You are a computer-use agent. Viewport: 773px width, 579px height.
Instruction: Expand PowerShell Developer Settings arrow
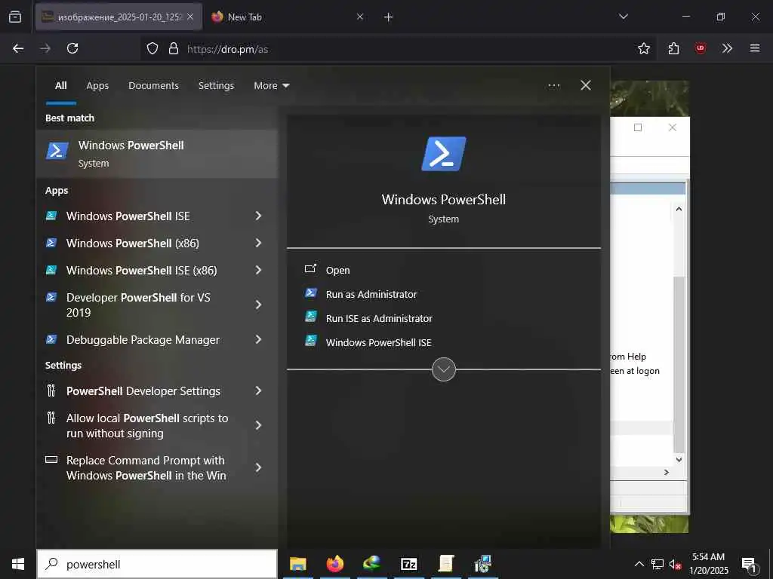point(258,391)
